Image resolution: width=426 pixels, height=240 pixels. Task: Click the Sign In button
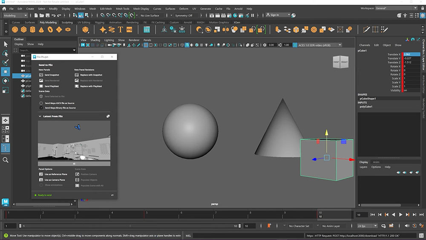tap(275, 15)
